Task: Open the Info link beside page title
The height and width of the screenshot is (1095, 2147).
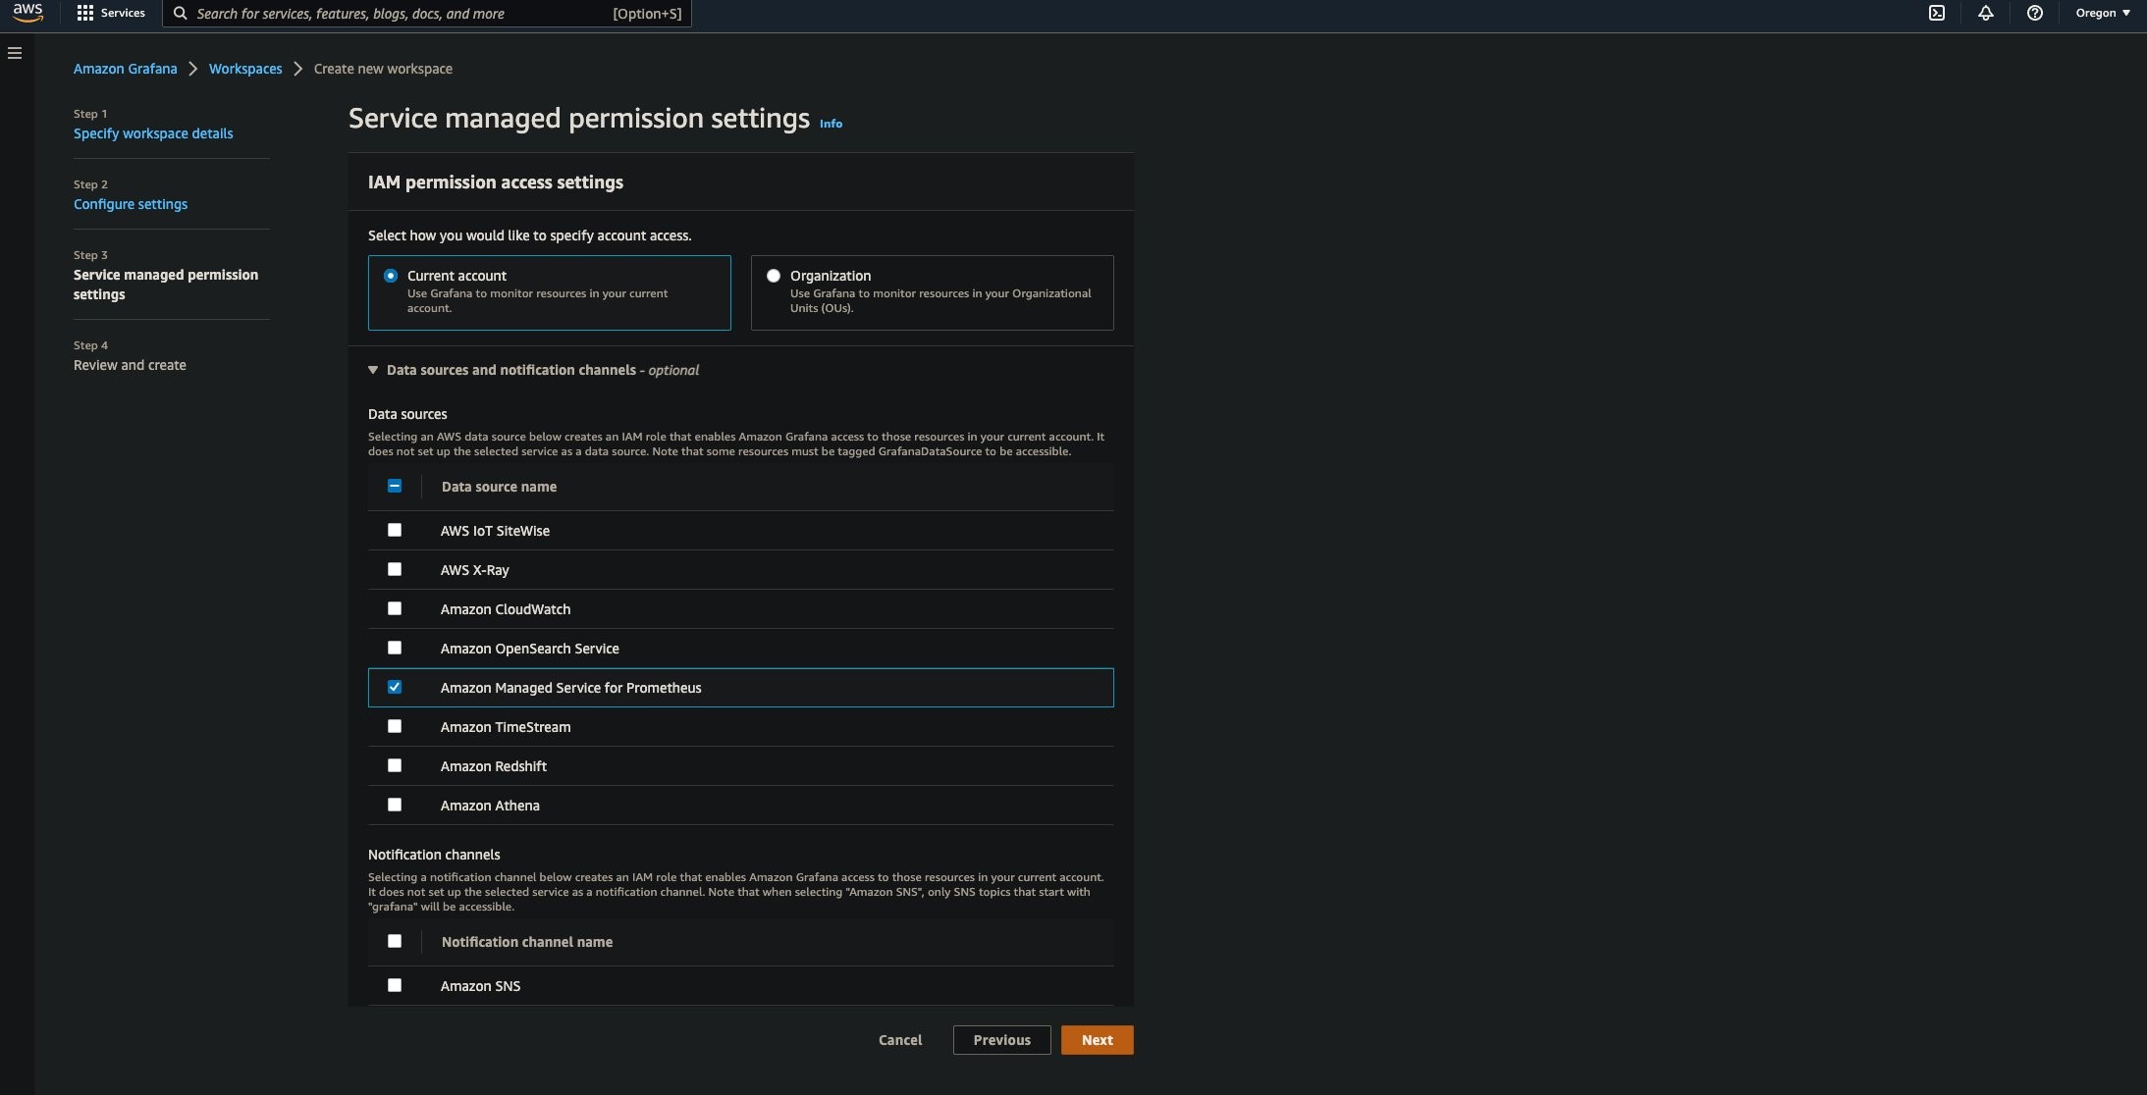Action: pyautogui.click(x=831, y=124)
